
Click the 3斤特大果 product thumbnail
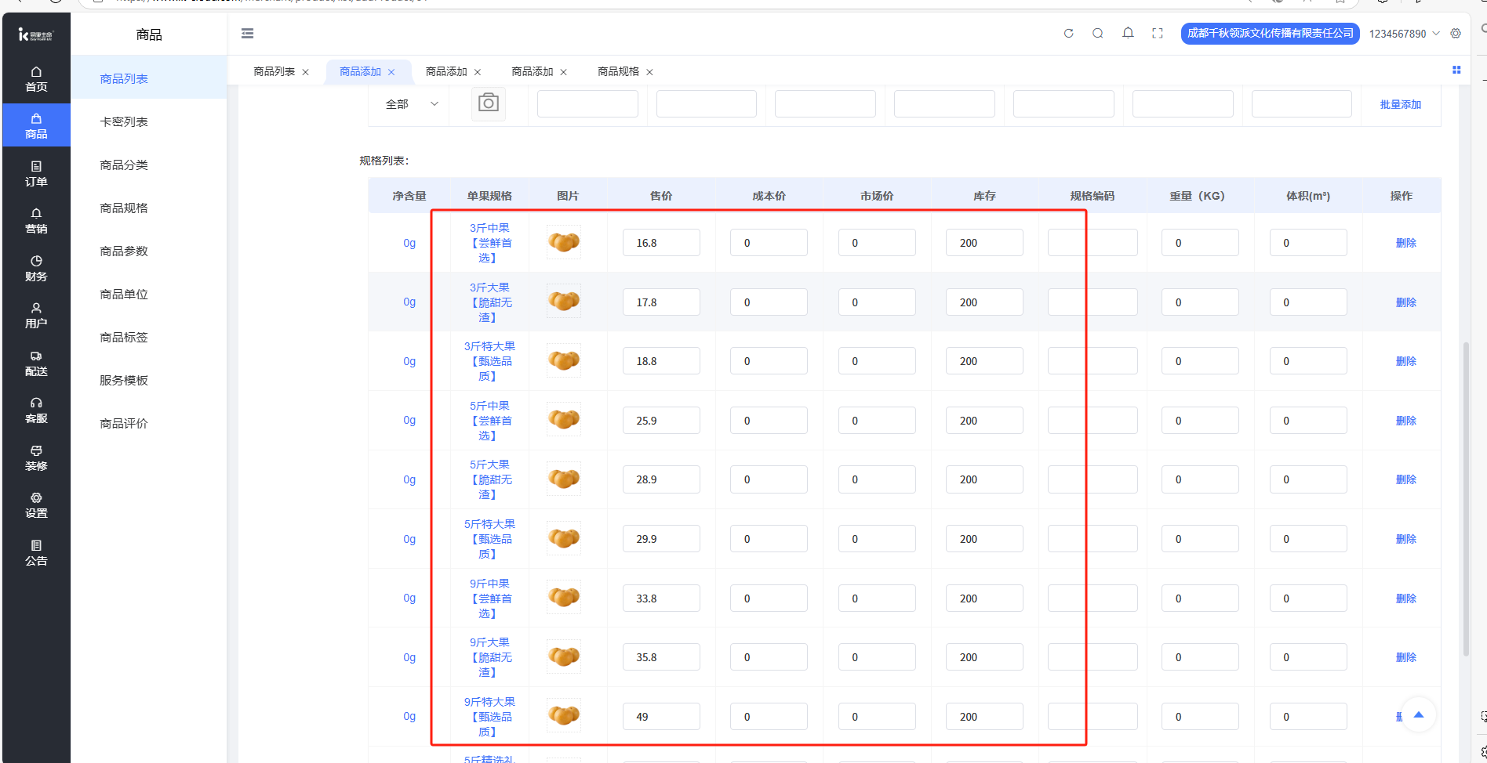tap(564, 360)
